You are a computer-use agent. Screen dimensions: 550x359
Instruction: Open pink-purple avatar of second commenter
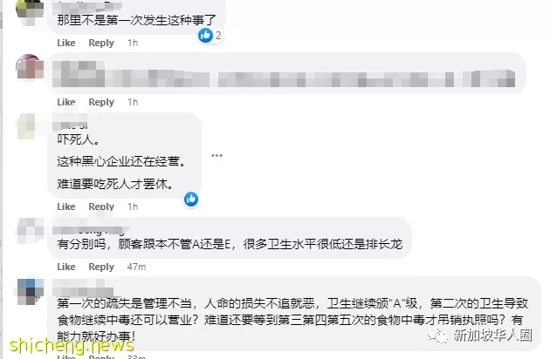30,67
